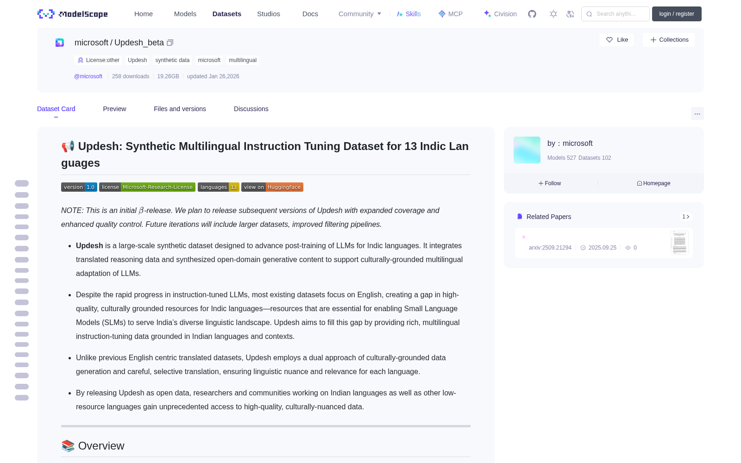Click the heart icon on Like
This screenshot has height=463, width=741.
(609, 40)
